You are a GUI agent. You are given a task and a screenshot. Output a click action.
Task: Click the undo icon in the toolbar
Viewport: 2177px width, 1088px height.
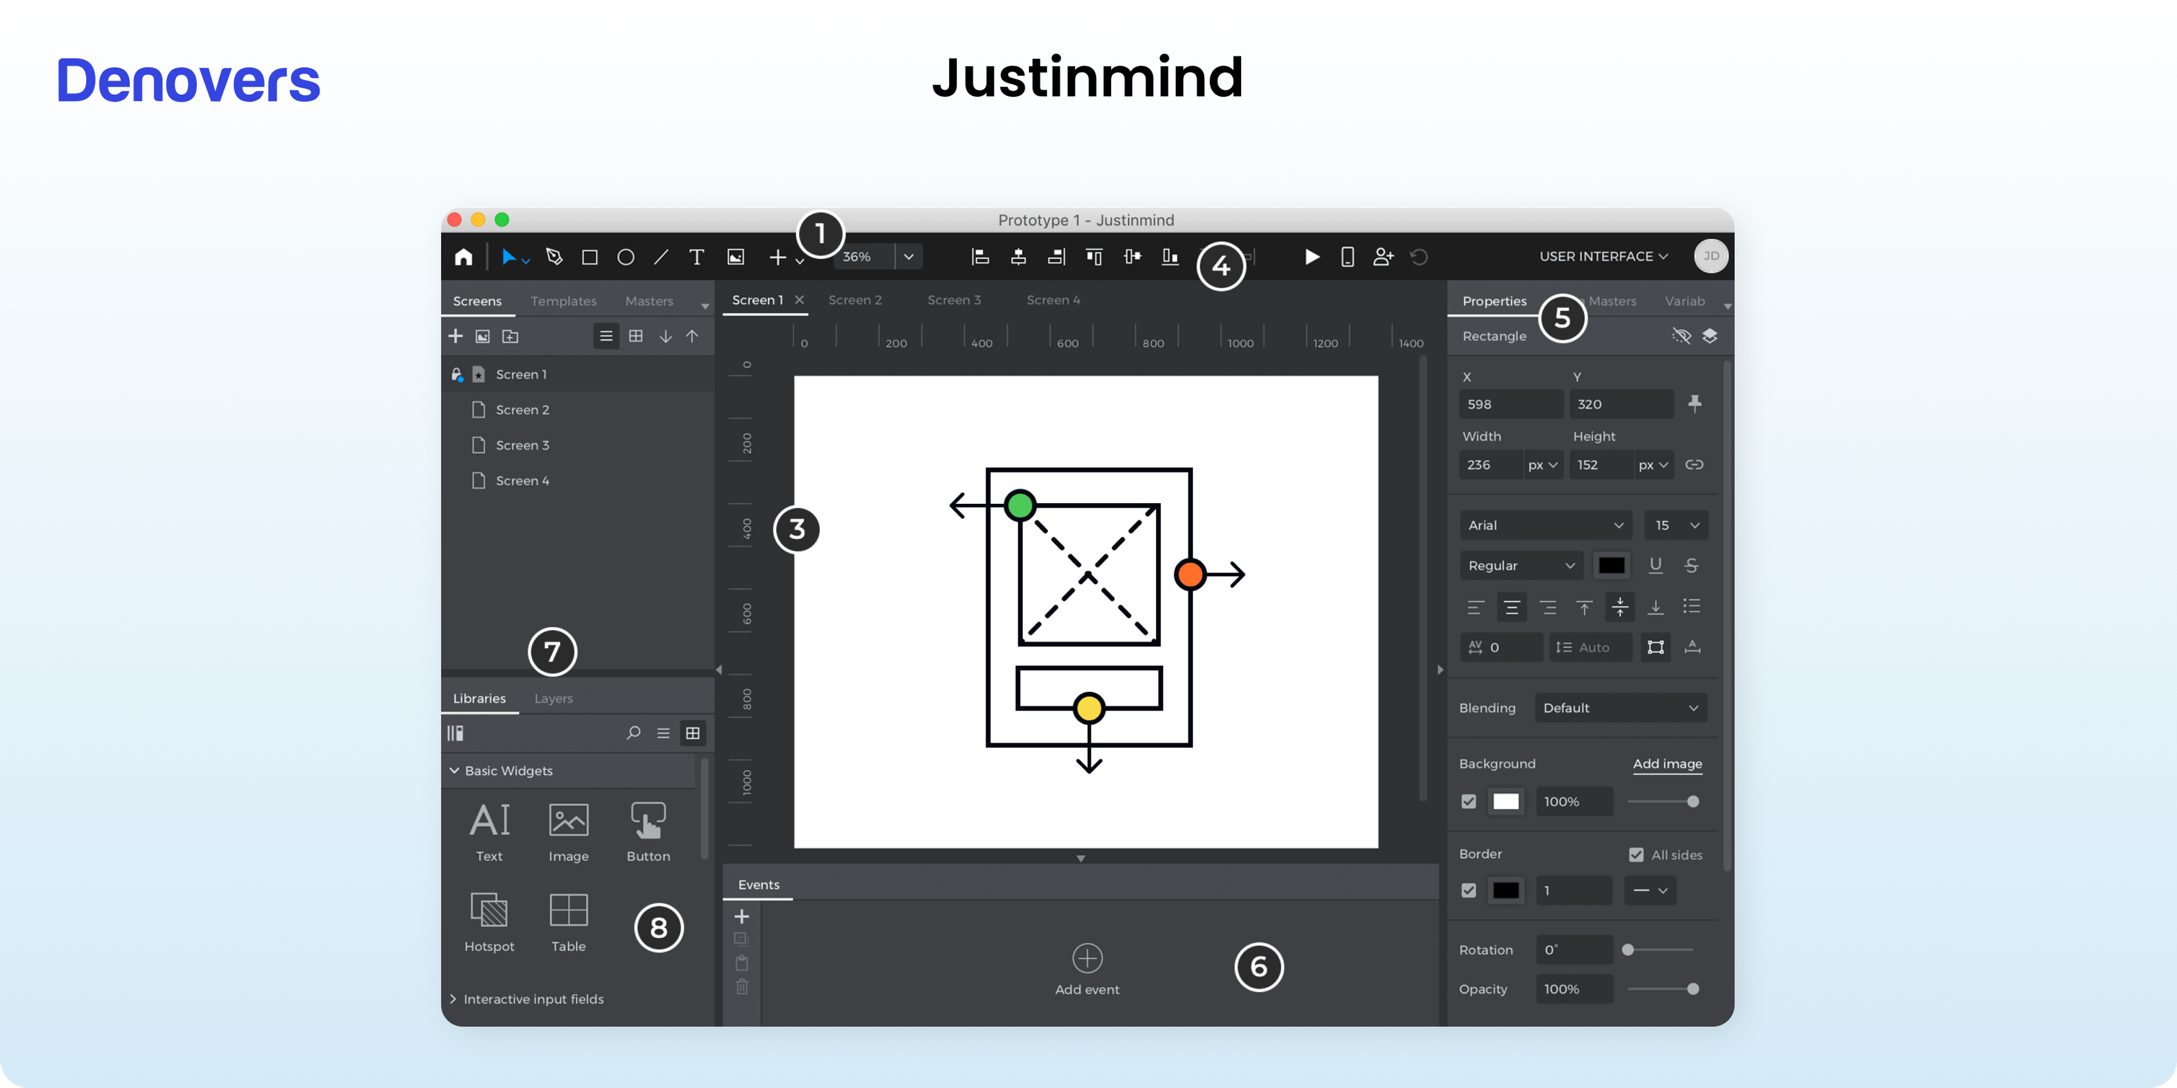click(1419, 257)
